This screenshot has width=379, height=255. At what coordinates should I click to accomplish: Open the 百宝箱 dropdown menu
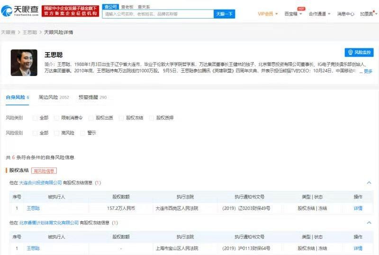293,14
